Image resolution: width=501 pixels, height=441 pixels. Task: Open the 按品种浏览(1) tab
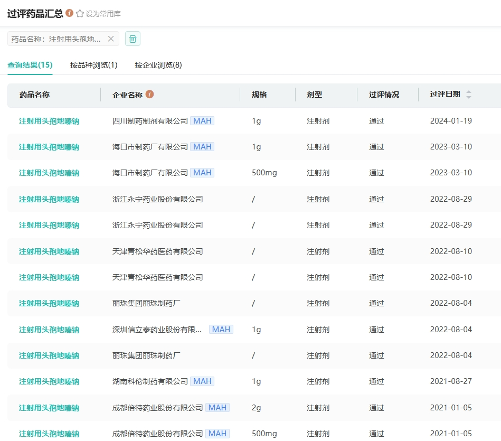94,65
